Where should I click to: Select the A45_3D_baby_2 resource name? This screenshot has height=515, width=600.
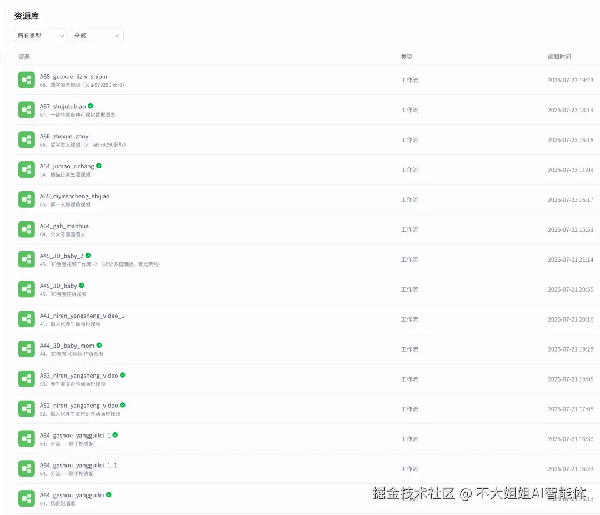click(x=62, y=256)
